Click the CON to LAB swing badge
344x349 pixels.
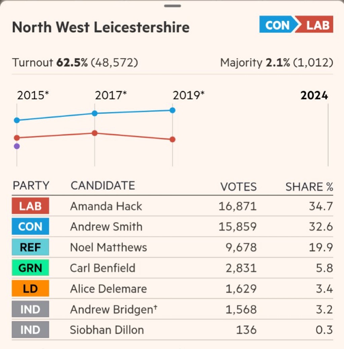(296, 25)
